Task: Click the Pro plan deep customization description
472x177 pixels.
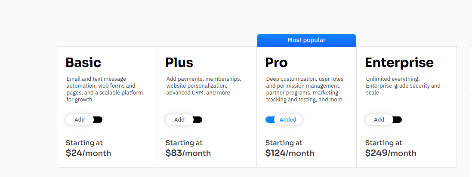Action: click(305, 89)
